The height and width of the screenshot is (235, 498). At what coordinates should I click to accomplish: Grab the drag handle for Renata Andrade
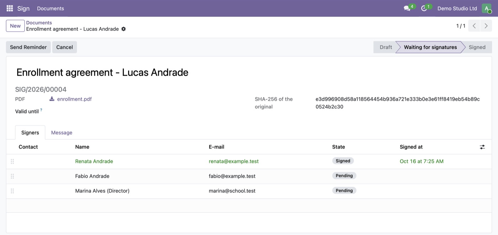12,162
